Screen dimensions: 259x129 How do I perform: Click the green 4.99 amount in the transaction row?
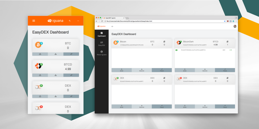click(230, 50)
